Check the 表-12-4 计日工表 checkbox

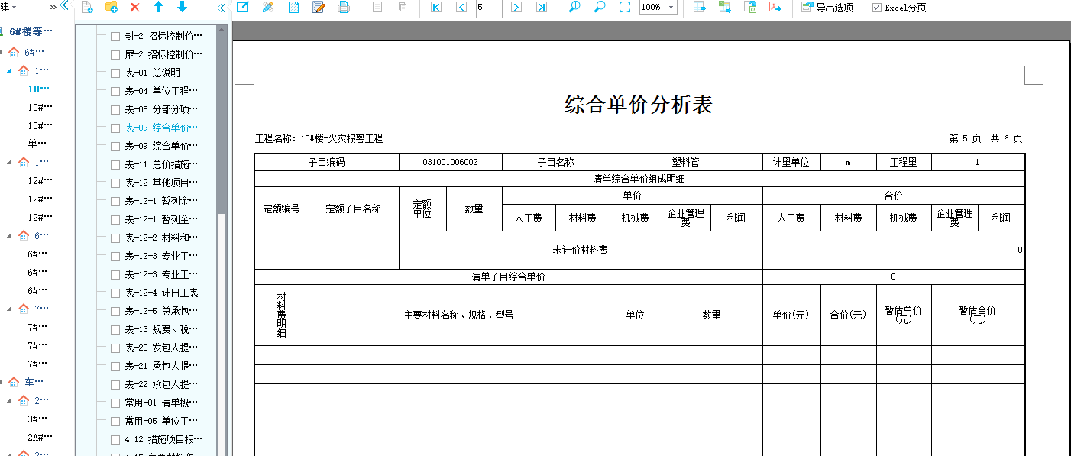115,293
